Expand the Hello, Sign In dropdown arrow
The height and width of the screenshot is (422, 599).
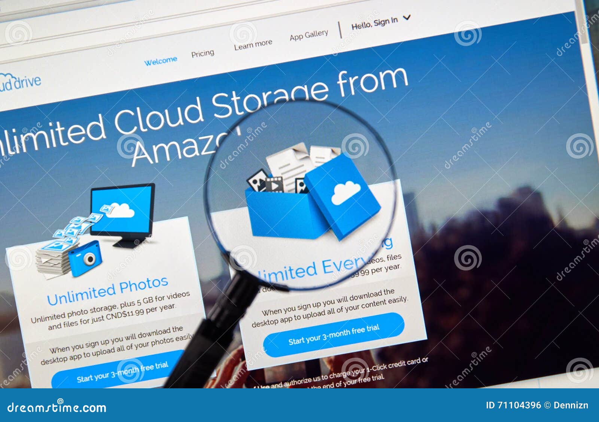407,17
